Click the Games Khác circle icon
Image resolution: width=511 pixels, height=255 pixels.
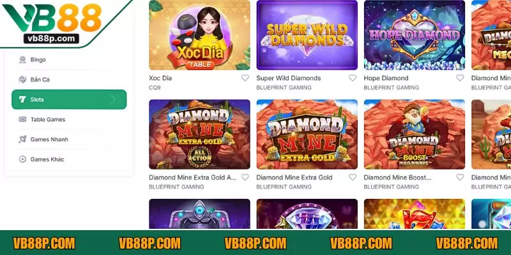(x=22, y=159)
